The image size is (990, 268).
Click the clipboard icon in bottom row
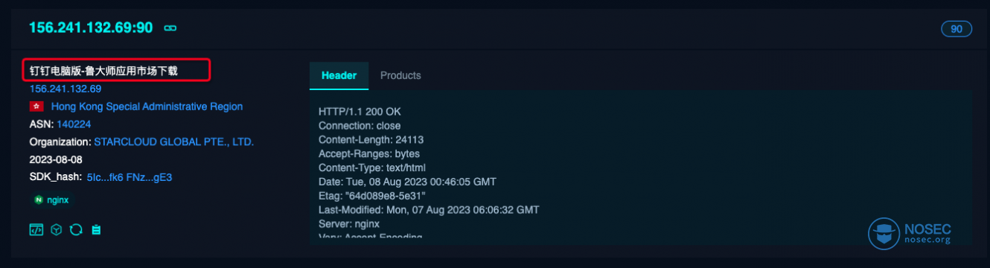click(96, 230)
